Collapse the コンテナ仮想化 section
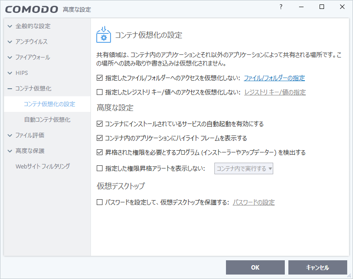 10,88
